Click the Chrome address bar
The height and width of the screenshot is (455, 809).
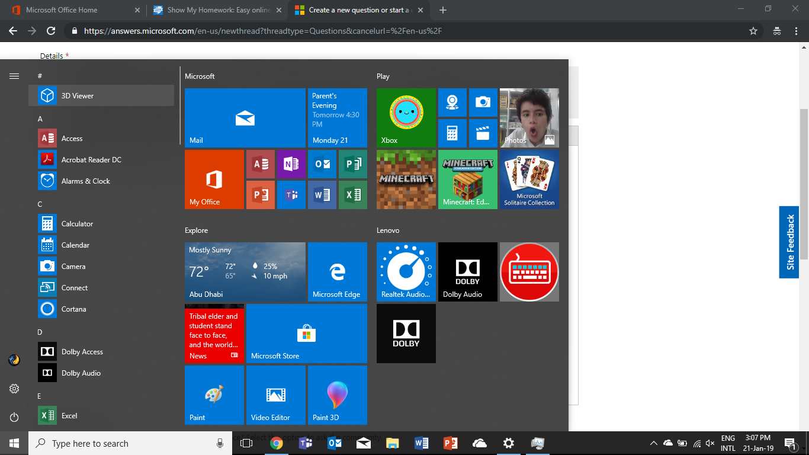(409, 31)
